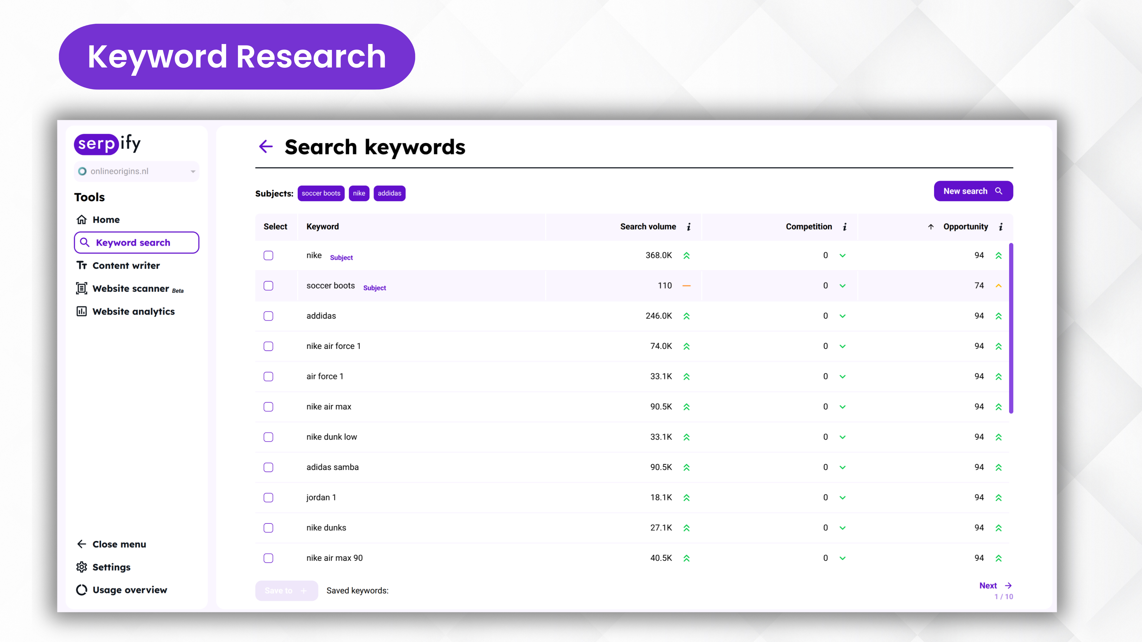
Task: Click the opportunity trend icon for nike air max
Action: tap(998, 407)
